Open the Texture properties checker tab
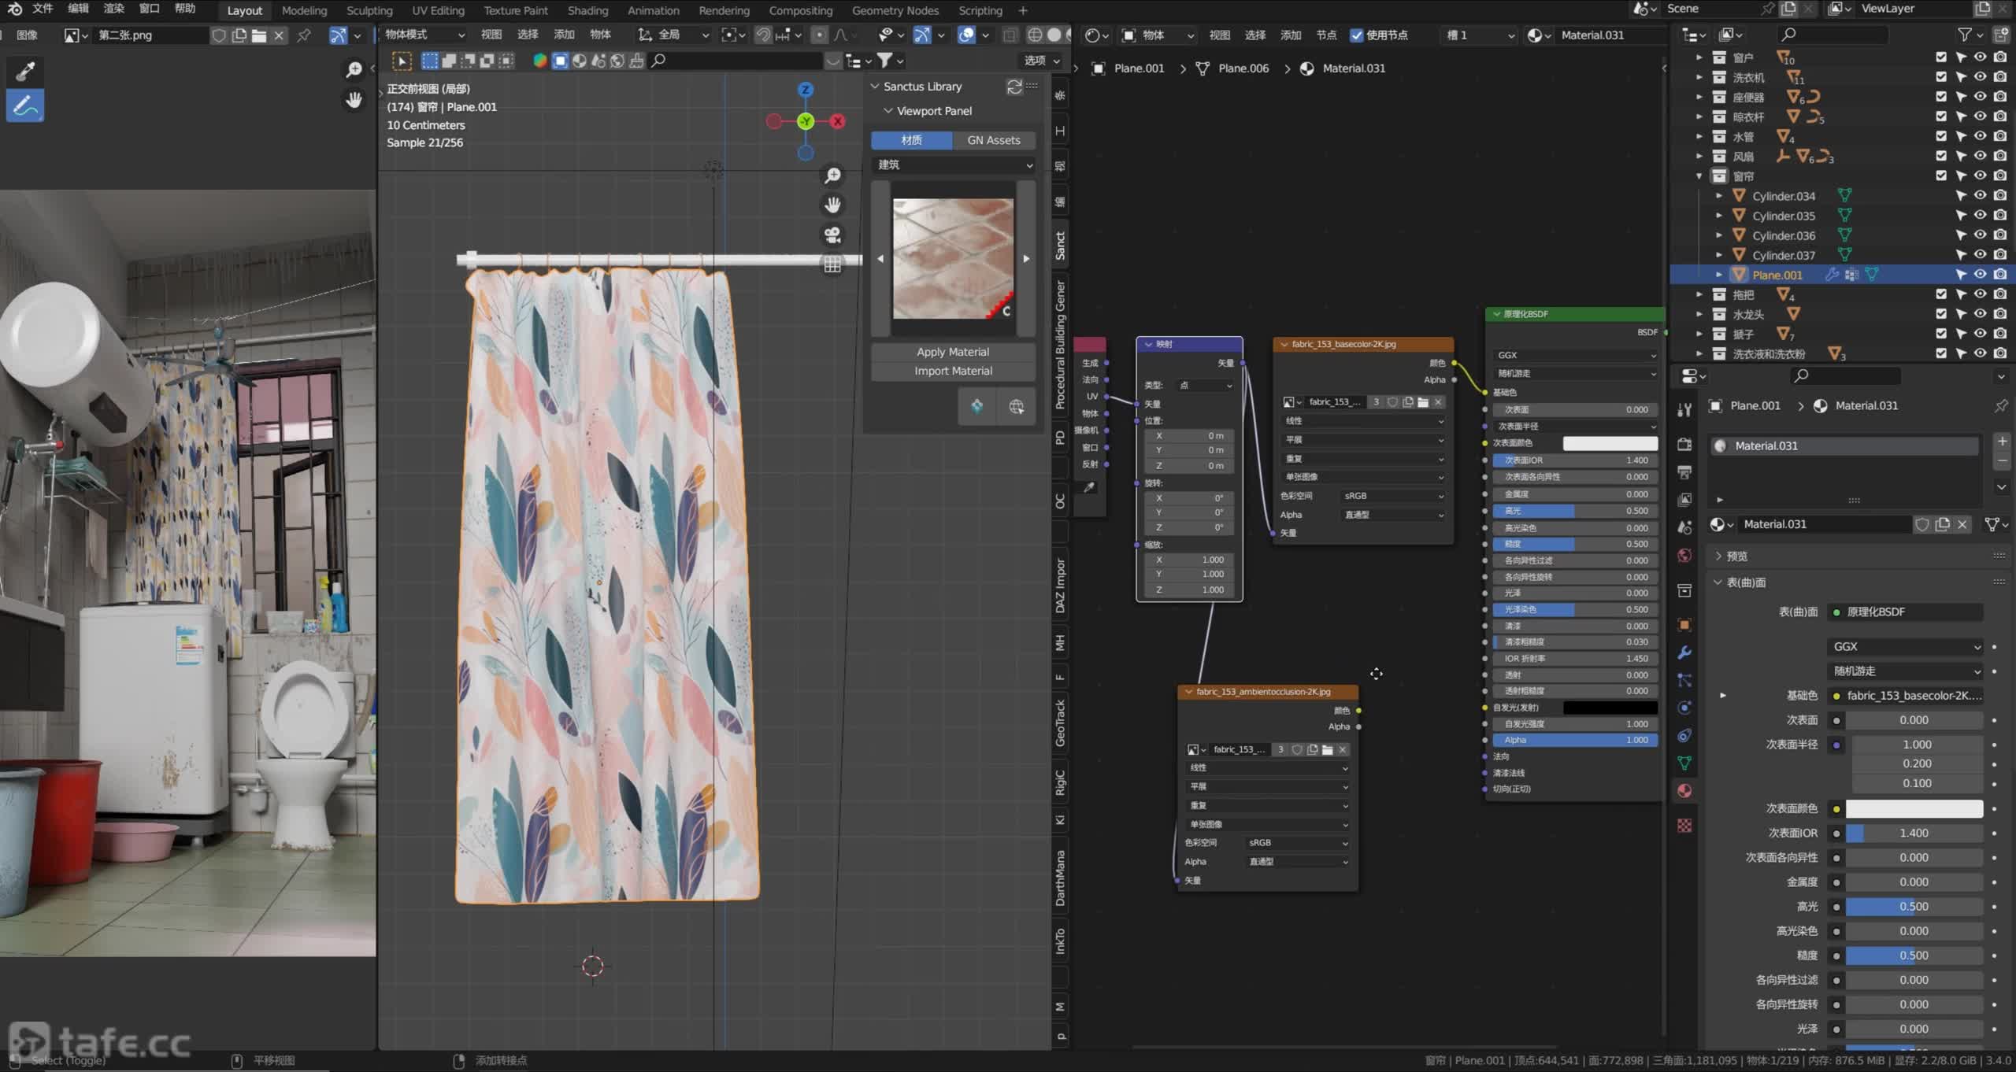This screenshot has width=2016, height=1072. [1684, 825]
